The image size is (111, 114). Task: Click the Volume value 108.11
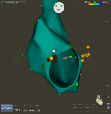click(81, 105)
